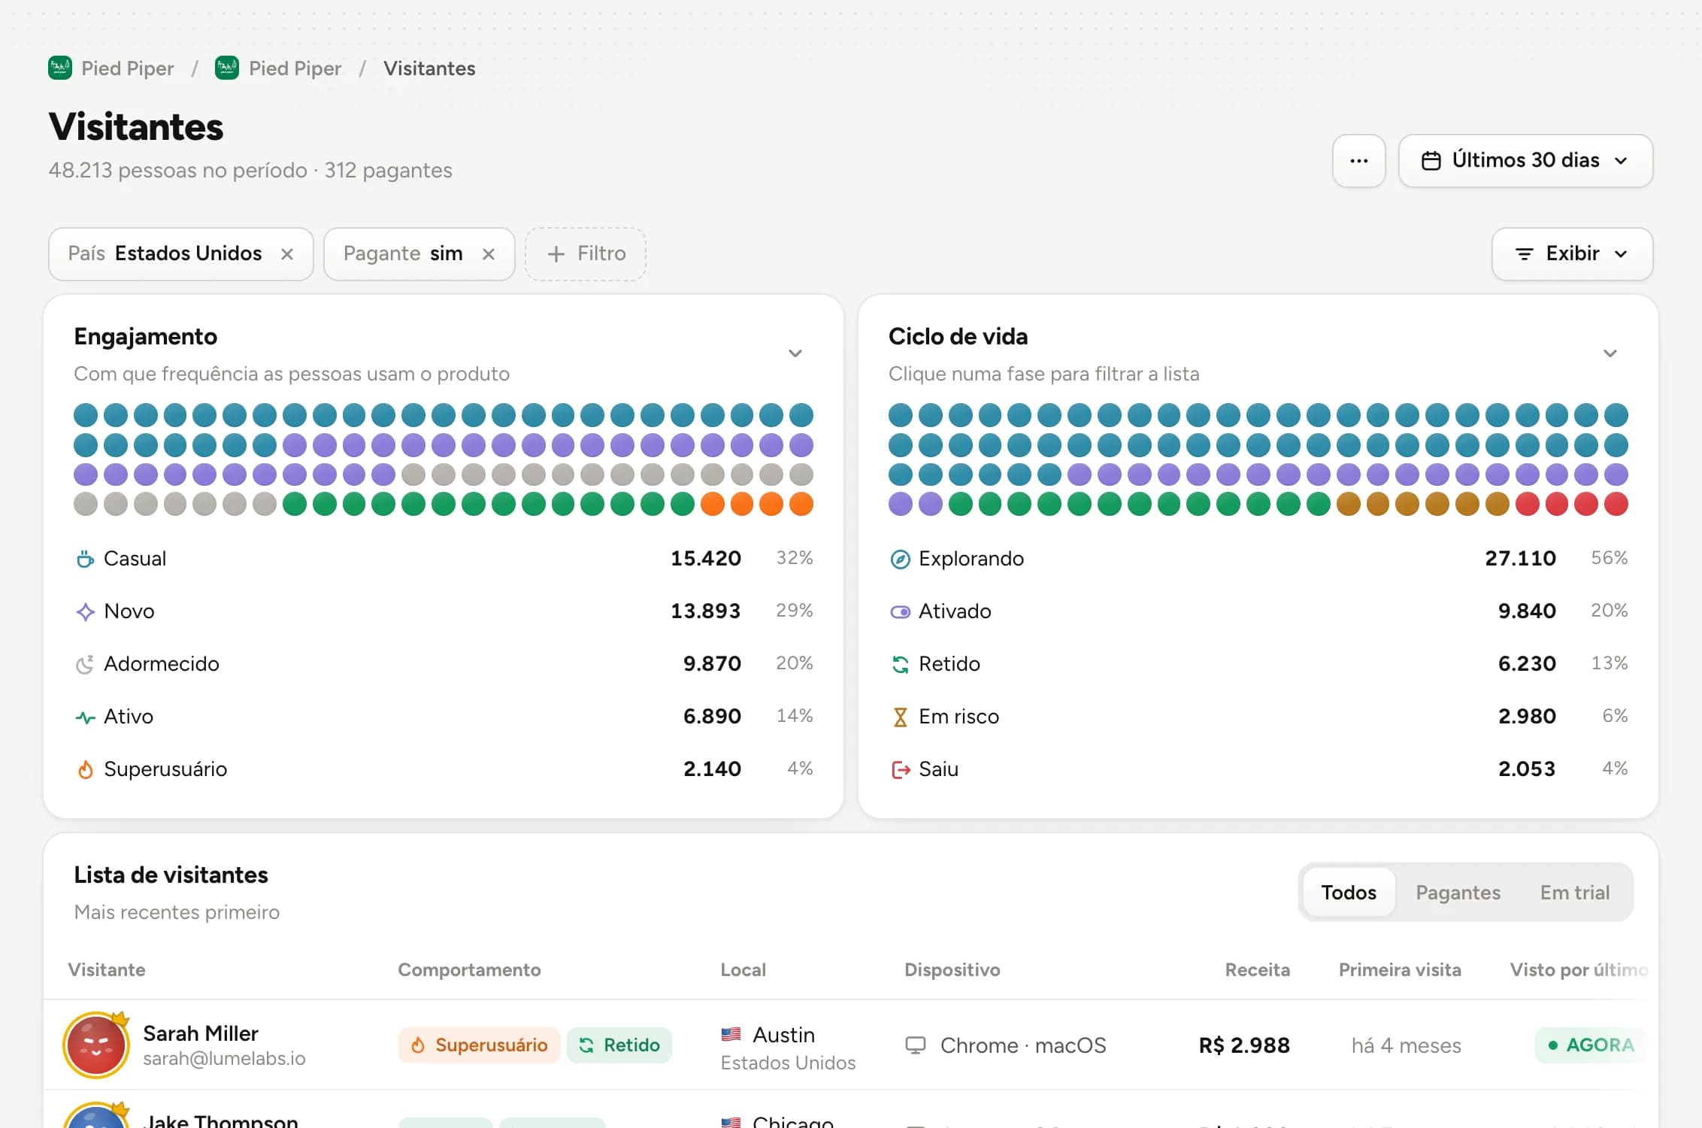
Task: Click the Visitante column header
Action: click(107, 970)
